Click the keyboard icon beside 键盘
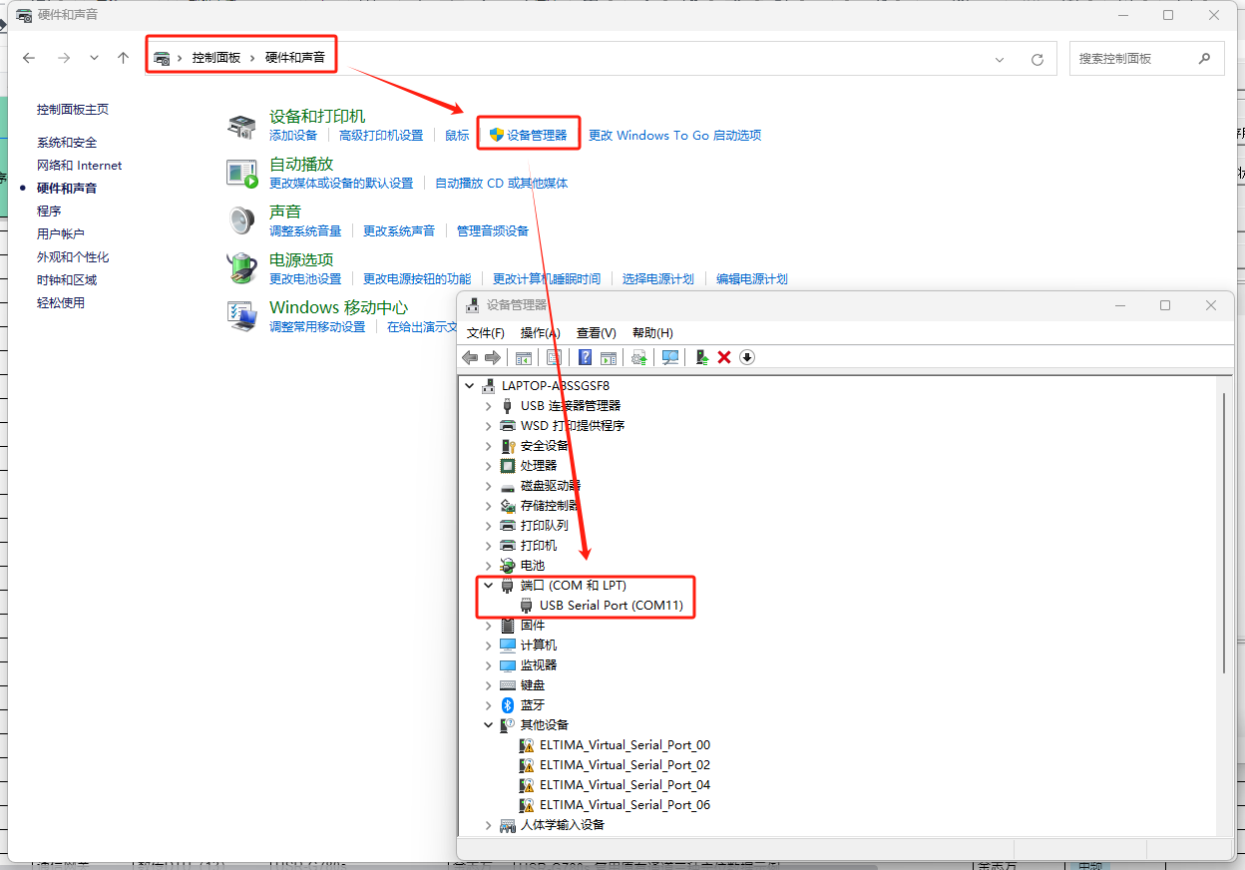This screenshot has width=1245, height=870. pyautogui.click(x=508, y=684)
